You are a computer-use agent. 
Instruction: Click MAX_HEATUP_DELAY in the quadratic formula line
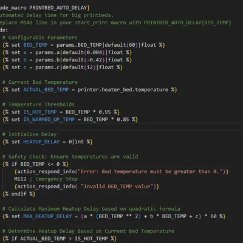[47, 216]
